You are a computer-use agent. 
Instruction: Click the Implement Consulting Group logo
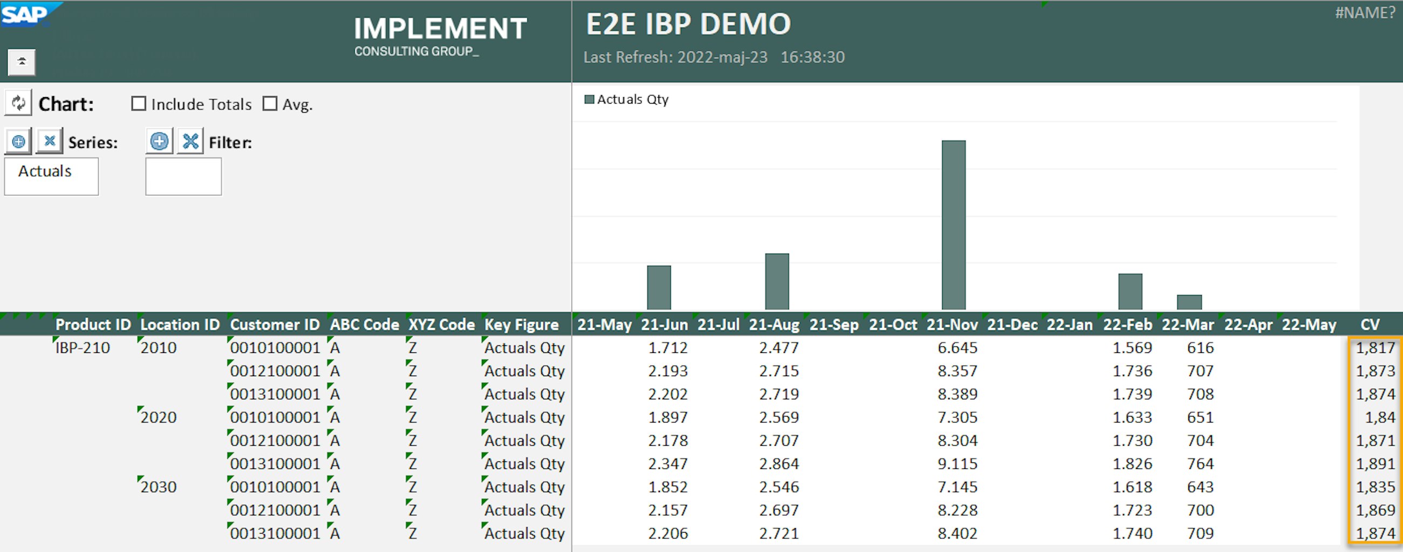coord(440,37)
